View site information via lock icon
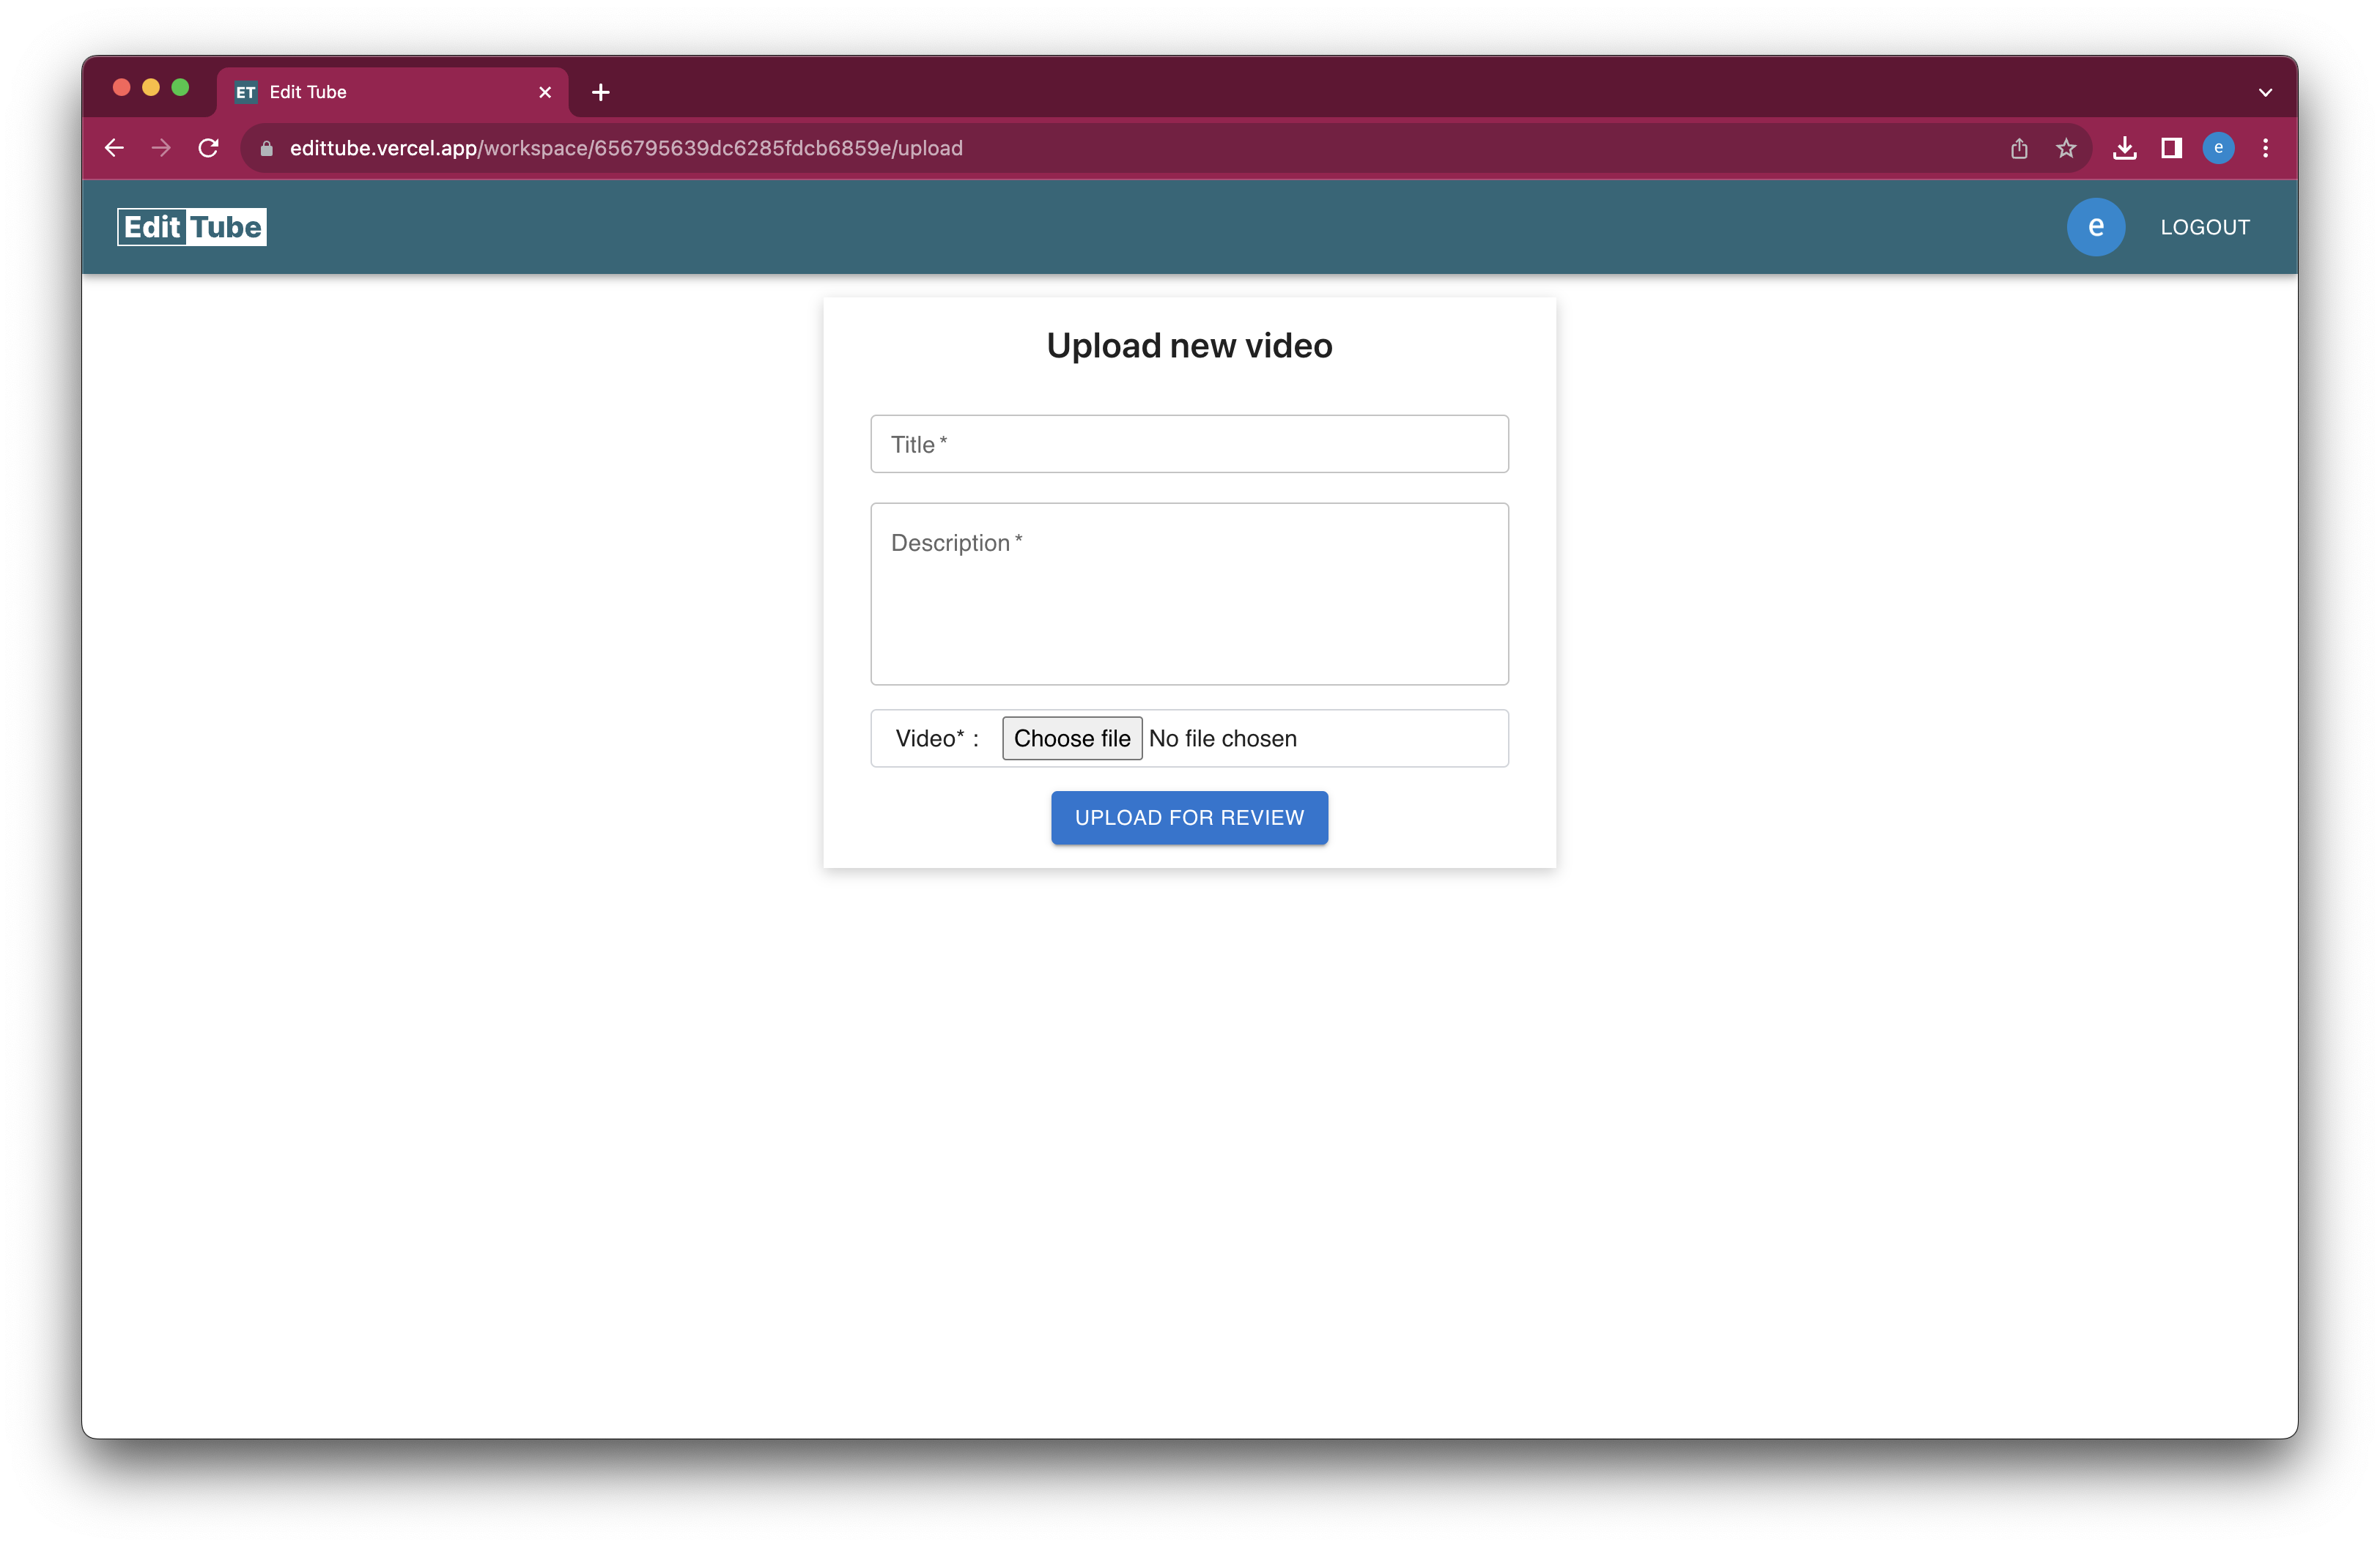Screen dimensions: 2380x1547 coord(267,148)
